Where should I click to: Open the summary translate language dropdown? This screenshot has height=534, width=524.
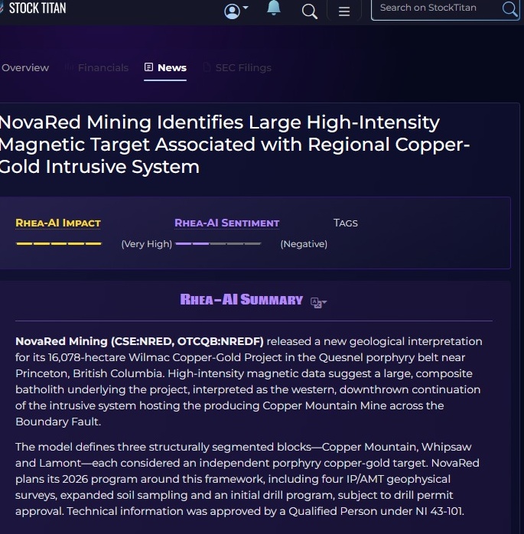click(x=318, y=302)
